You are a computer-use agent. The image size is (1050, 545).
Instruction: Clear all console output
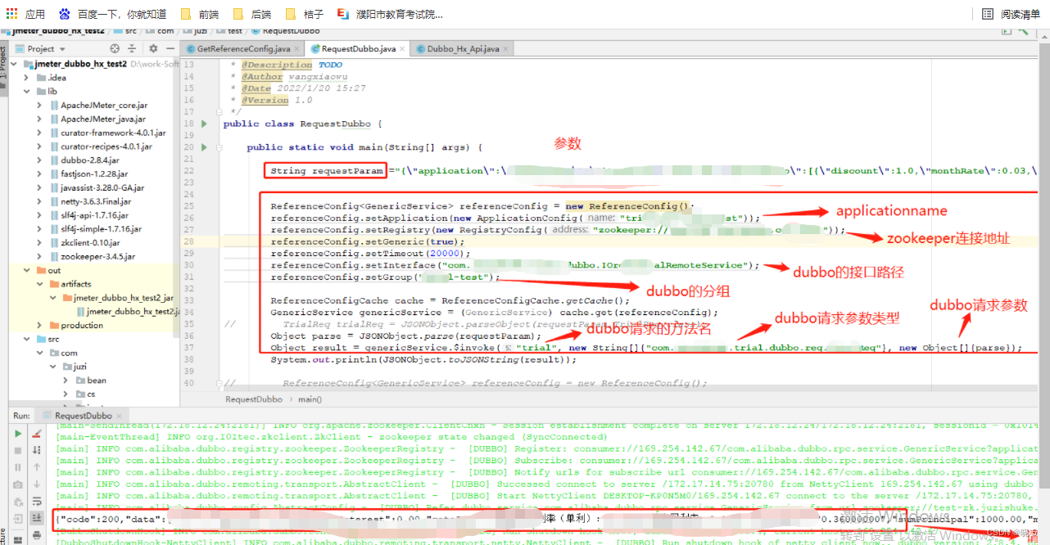pyautogui.click(x=37, y=434)
